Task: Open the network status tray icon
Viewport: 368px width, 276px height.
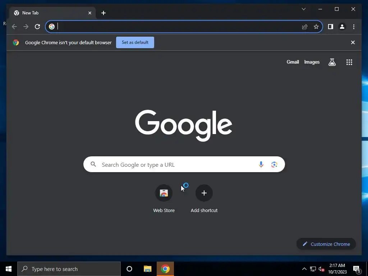Action: click(x=313, y=269)
